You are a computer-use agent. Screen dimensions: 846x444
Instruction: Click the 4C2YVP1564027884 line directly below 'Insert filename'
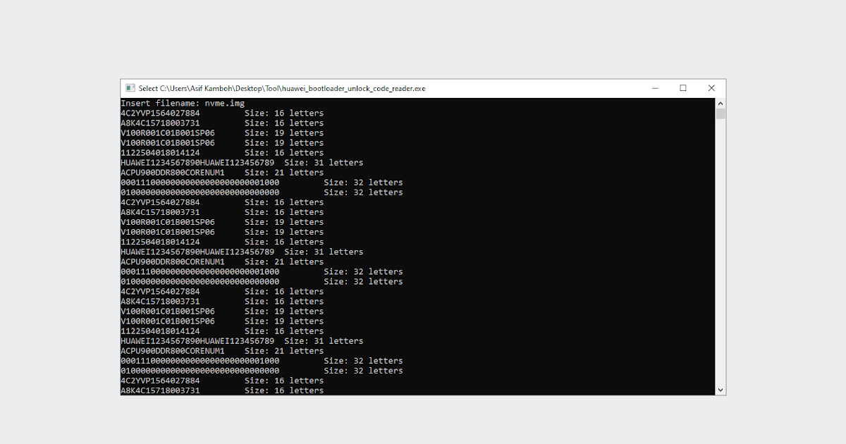click(x=222, y=113)
